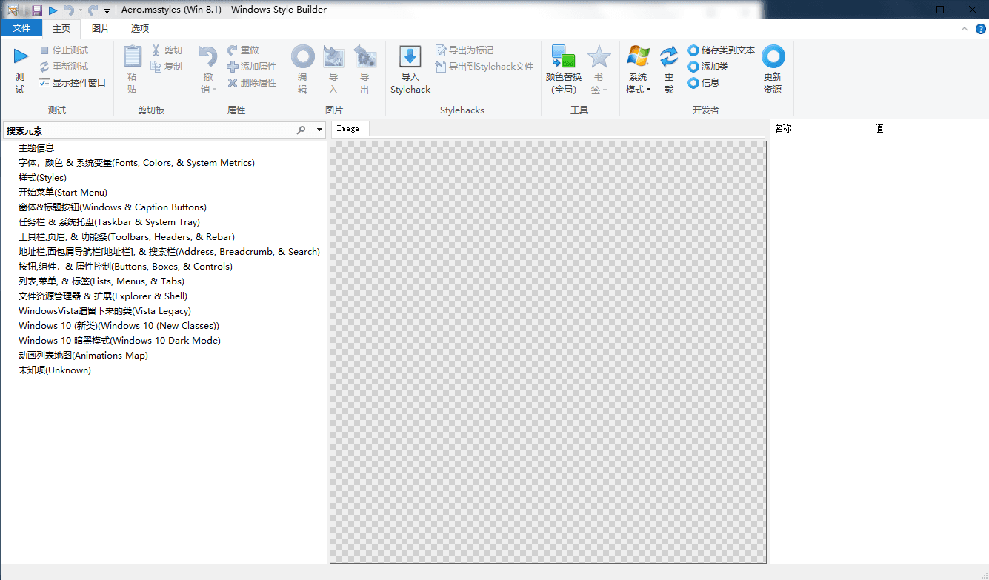Select 任务栏 & 系统托盘 tree item
This screenshot has height=580, width=989.
[110, 222]
